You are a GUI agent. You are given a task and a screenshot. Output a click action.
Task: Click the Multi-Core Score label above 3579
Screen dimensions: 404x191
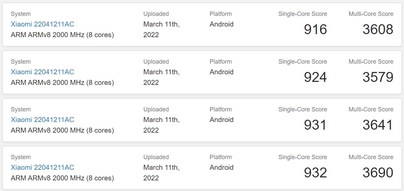371,62
